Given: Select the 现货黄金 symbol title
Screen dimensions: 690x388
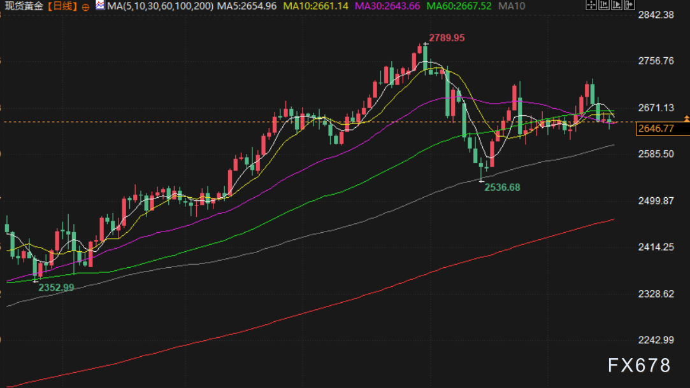Looking at the screenshot, I should (x=24, y=6).
